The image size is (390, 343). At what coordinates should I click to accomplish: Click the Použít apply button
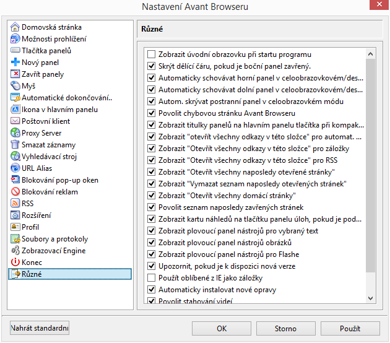click(350, 328)
